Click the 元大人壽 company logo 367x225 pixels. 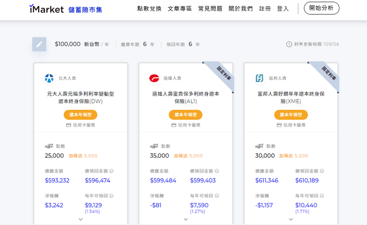[x=49, y=78]
